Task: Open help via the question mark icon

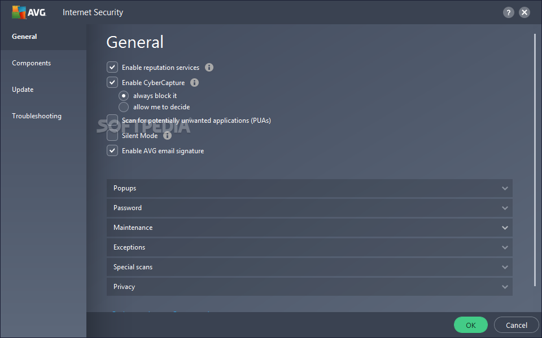Action: pyautogui.click(x=508, y=13)
